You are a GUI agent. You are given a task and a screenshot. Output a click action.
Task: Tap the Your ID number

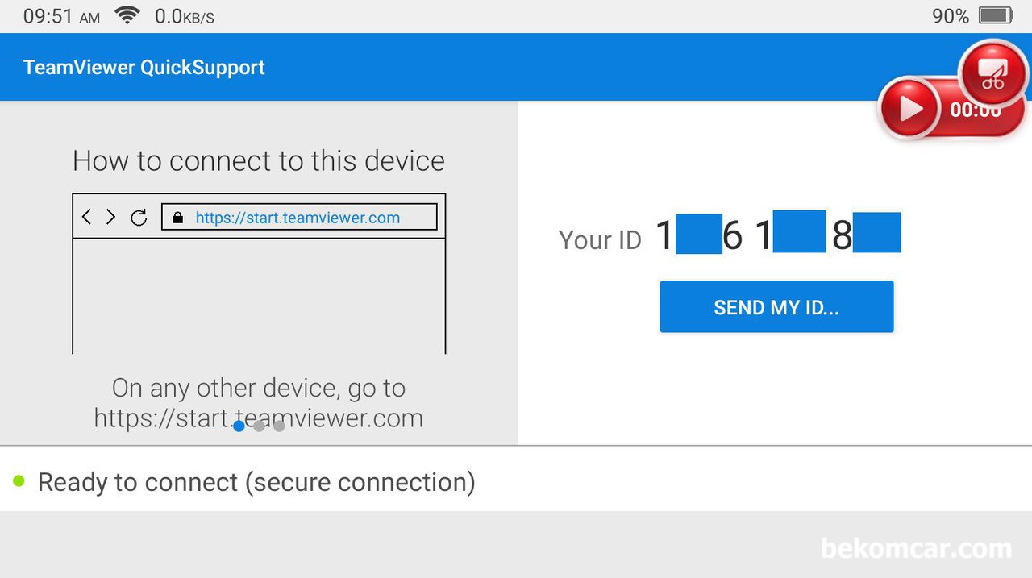pos(777,235)
